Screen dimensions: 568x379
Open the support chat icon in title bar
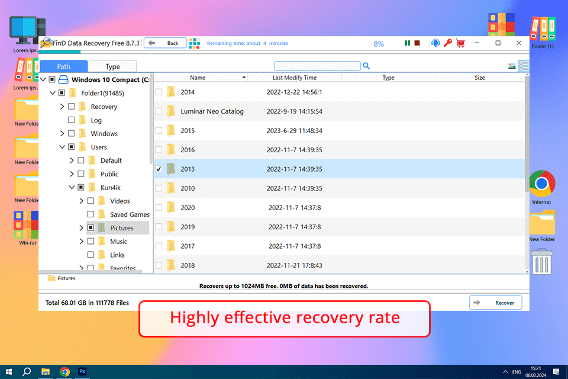tap(435, 43)
